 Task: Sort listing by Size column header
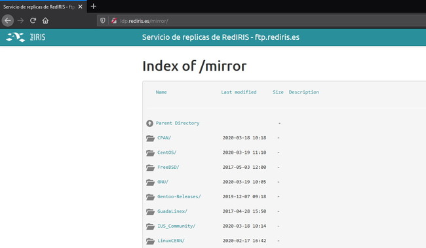pyautogui.click(x=278, y=92)
